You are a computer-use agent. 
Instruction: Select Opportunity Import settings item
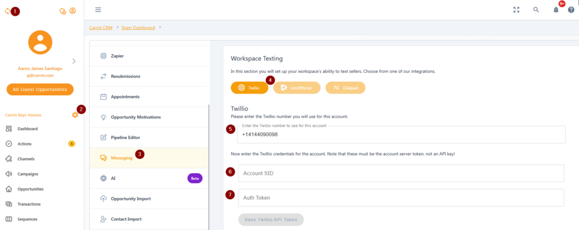tap(149, 198)
